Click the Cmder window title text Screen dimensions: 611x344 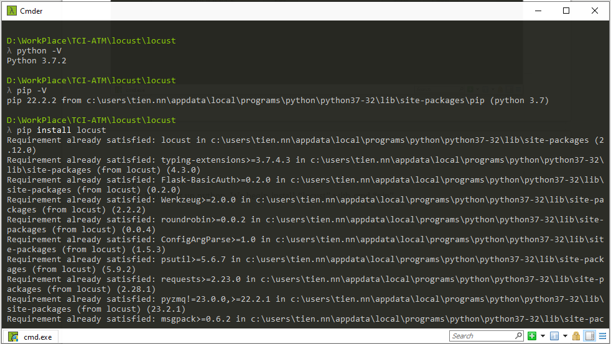(x=32, y=11)
